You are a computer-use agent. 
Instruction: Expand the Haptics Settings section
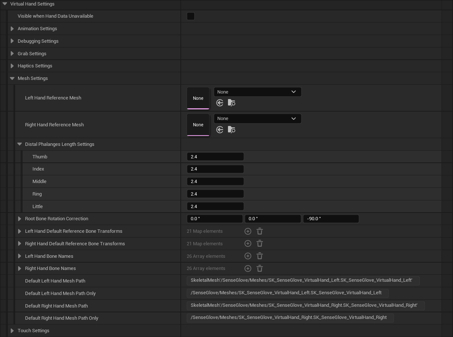(12, 66)
